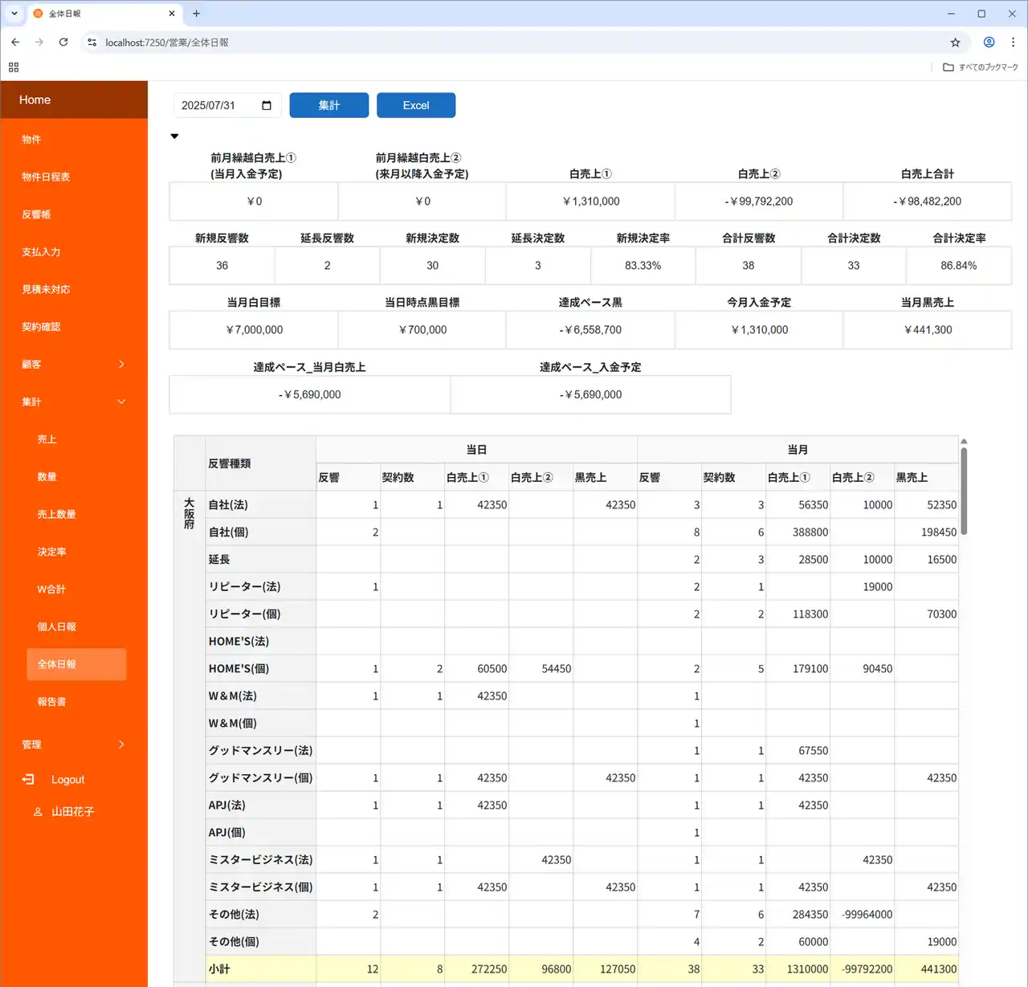Open the browser profile icon

tap(989, 43)
